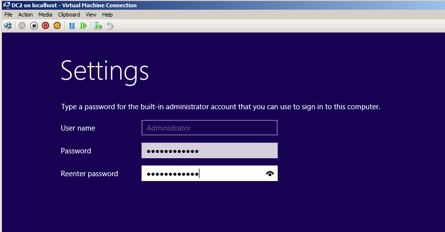Screen dimensions: 445x232
Task: Create a snapshot with the checkpoint icon
Action: (98, 26)
